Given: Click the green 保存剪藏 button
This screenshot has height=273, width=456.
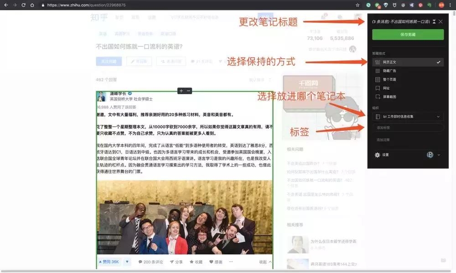Looking at the screenshot, I should 408,34.
